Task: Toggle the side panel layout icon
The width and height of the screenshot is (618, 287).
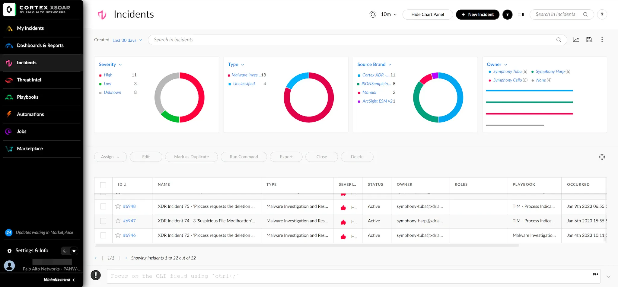Action: click(521, 14)
